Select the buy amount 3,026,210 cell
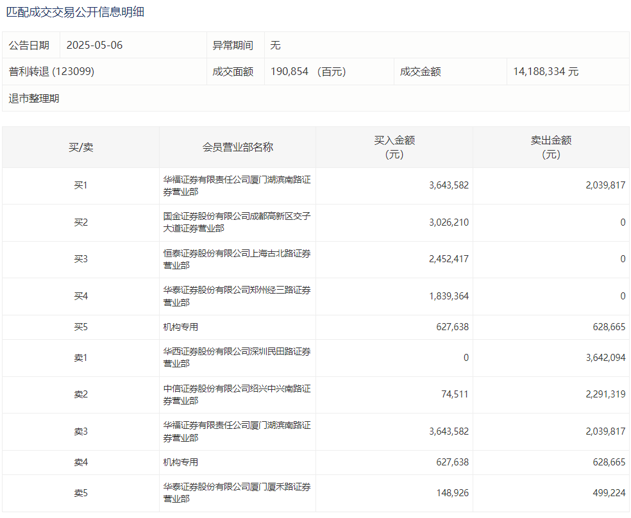The height and width of the screenshot is (518, 631). [x=448, y=222]
